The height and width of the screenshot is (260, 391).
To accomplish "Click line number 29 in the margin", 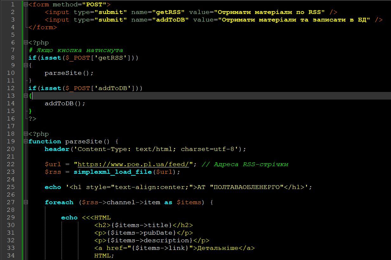I will [11, 218].
